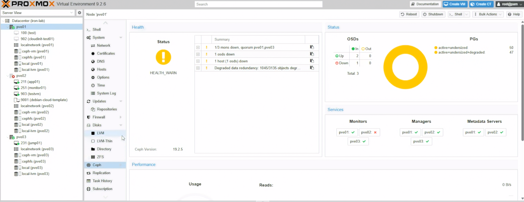The height and width of the screenshot is (202, 524).
Task: Expand the Degraded data redundancy row
Action: coord(198,68)
